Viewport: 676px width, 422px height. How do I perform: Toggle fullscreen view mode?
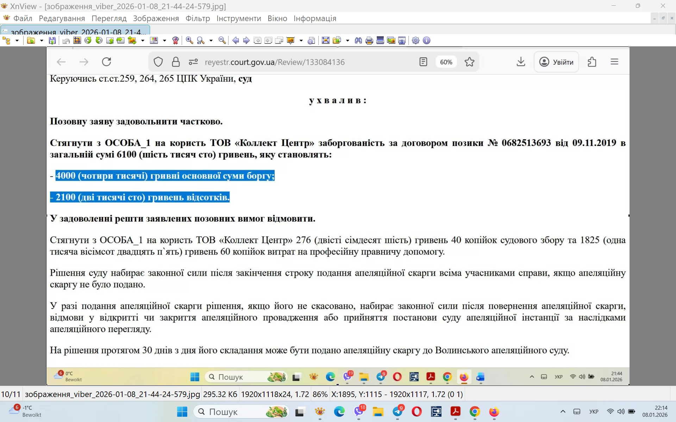coord(326,40)
